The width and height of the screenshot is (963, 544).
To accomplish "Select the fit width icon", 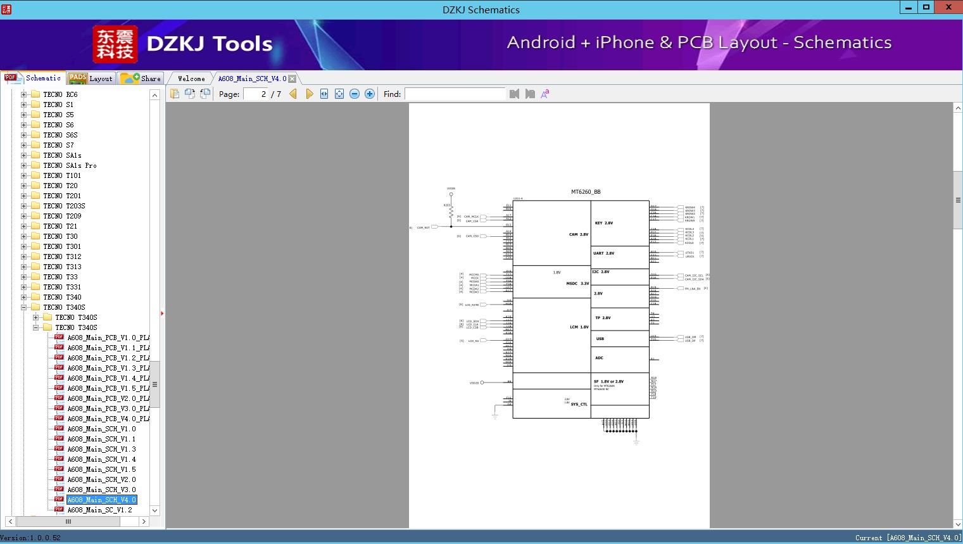I will pyautogui.click(x=324, y=94).
